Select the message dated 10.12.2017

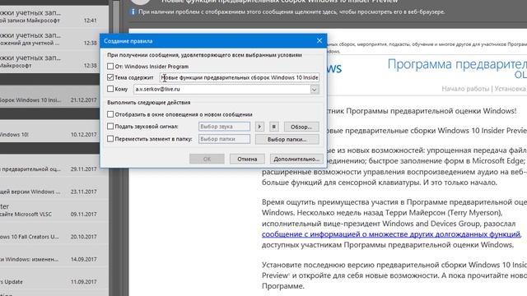coord(54,131)
